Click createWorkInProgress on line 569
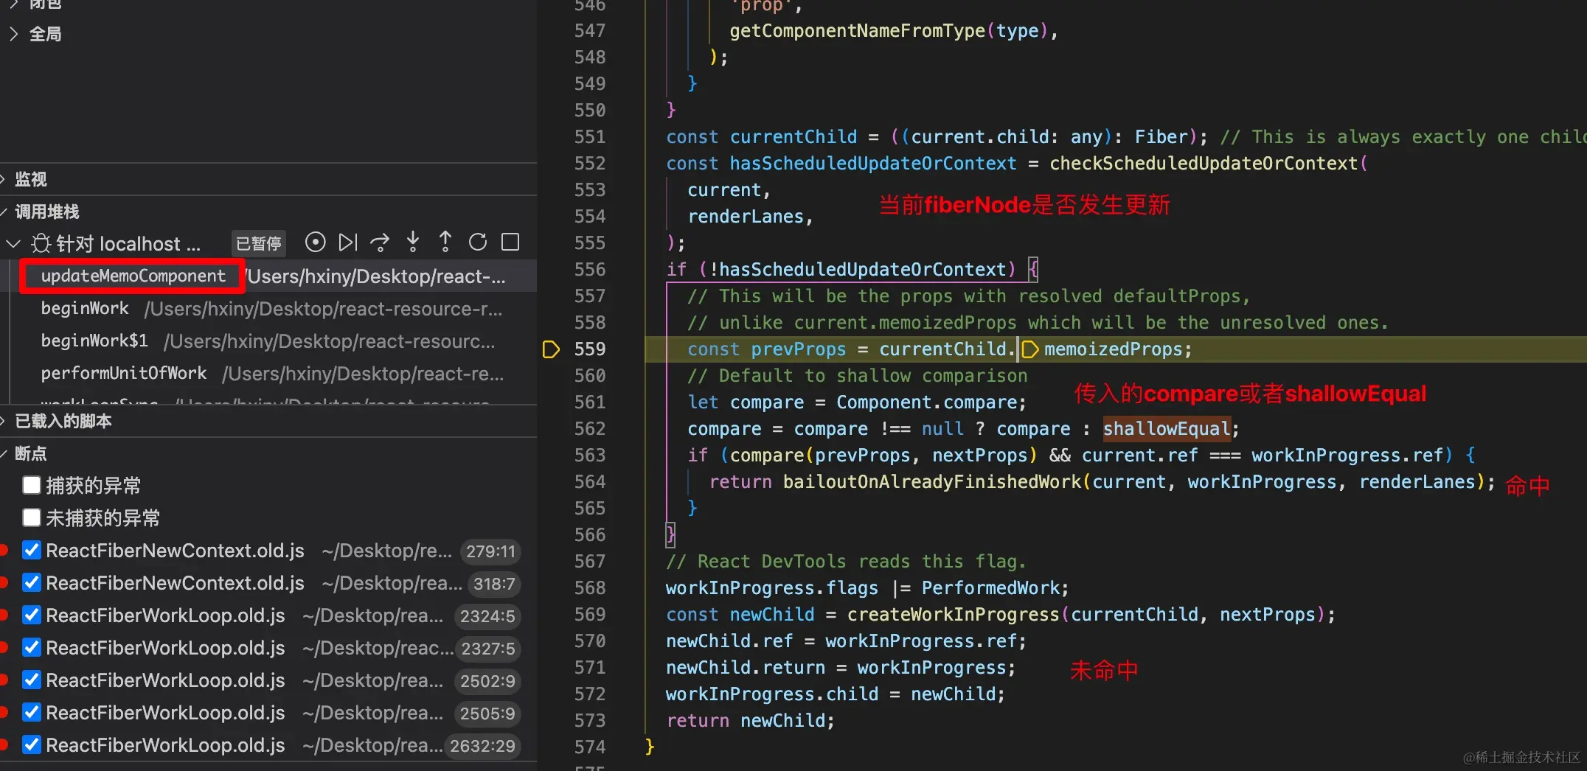Image resolution: width=1587 pixels, height=771 pixels. (x=953, y=615)
